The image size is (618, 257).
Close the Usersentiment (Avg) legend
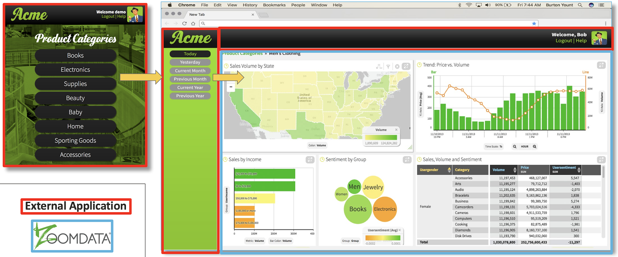click(x=400, y=230)
